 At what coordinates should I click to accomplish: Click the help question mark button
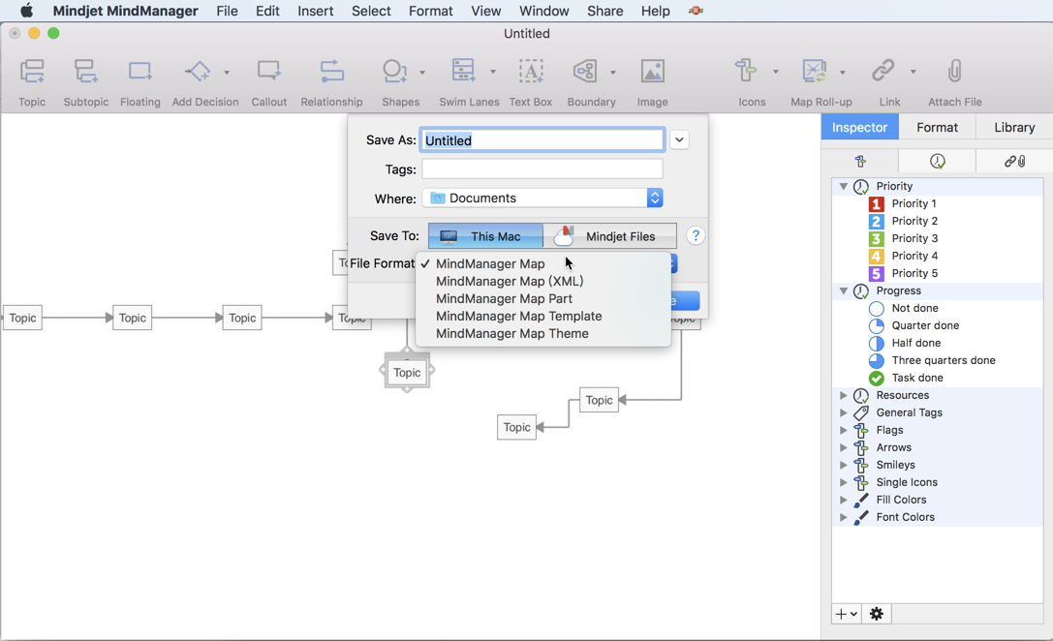pos(696,235)
